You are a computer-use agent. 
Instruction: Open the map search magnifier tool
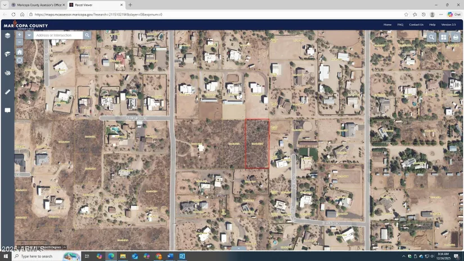pos(431,37)
